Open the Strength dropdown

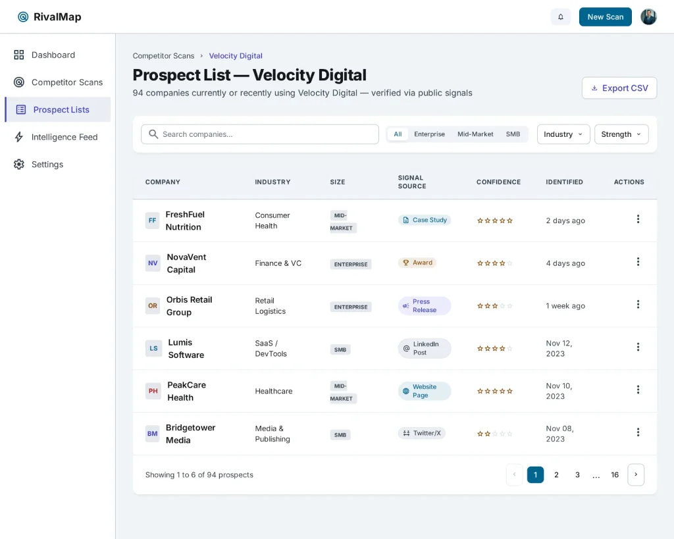621,134
